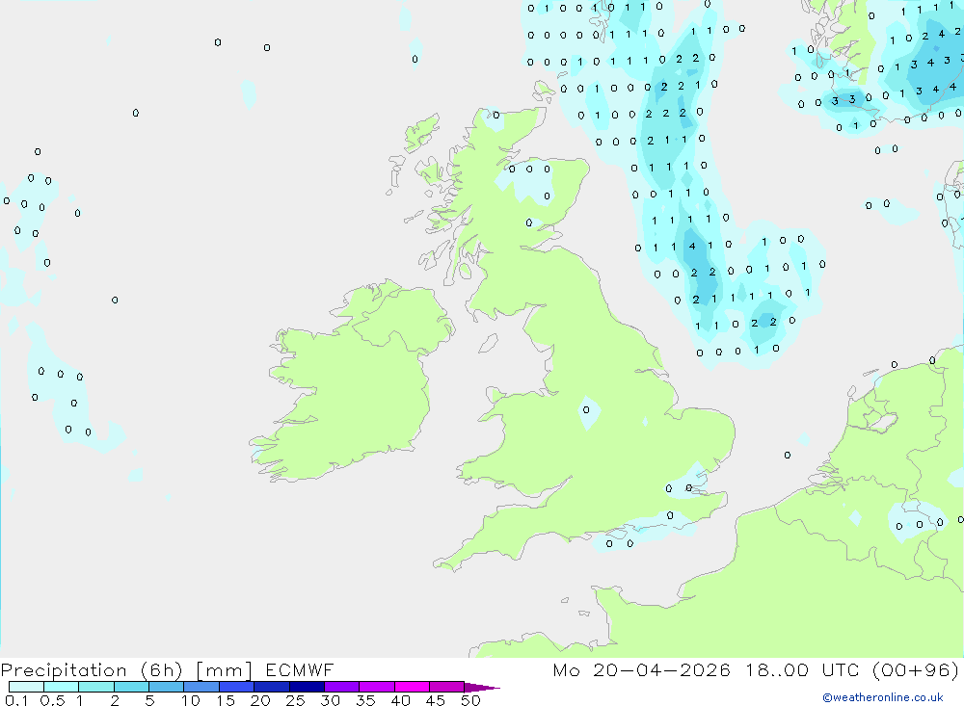Click the 40–45 mm magenta legend swatch

[412, 687]
